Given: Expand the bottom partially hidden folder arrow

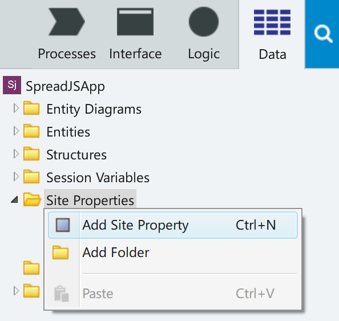Looking at the screenshot, I should coord(16,291).
